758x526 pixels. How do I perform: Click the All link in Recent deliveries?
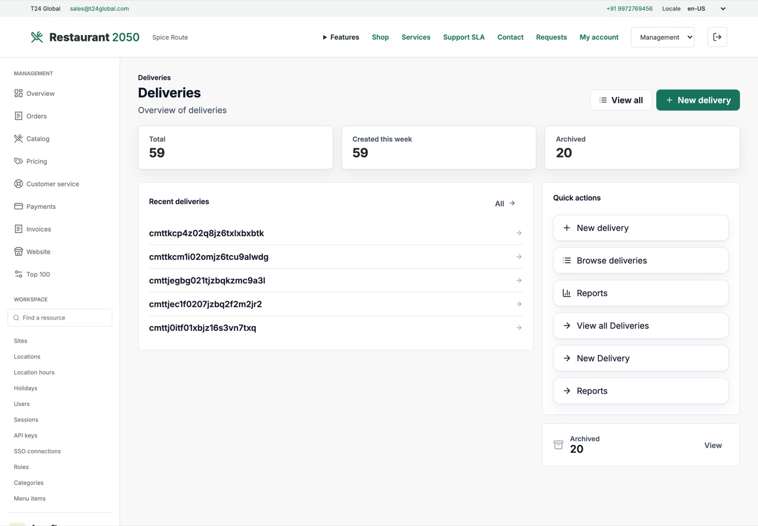pos(505,204)
